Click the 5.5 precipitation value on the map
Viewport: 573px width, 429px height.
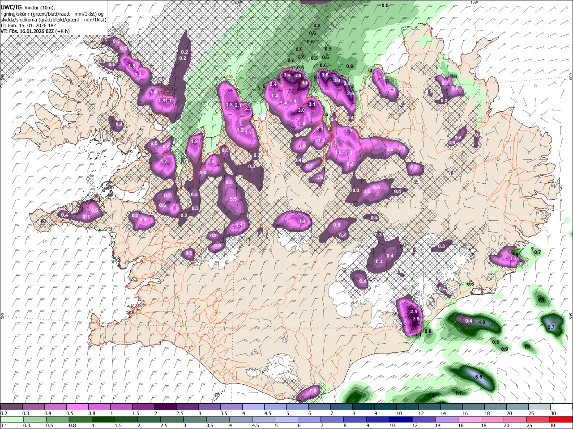coord(478,377)
